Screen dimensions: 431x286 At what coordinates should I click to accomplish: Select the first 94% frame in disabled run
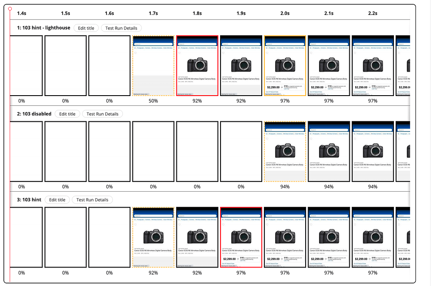(285, 151)
